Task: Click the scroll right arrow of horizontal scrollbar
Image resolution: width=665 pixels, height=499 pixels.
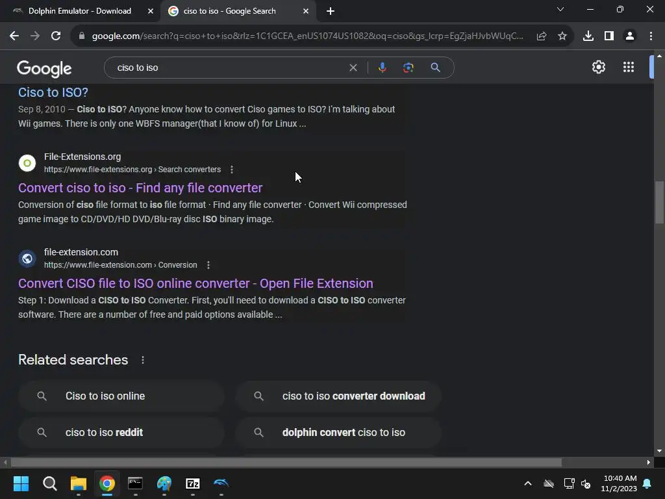Action: pyautogui.click(x=649, y=462)
